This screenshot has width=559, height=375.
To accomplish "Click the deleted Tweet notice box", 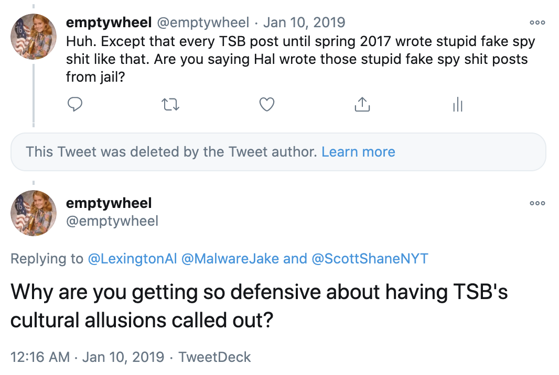I will [173, 152].
